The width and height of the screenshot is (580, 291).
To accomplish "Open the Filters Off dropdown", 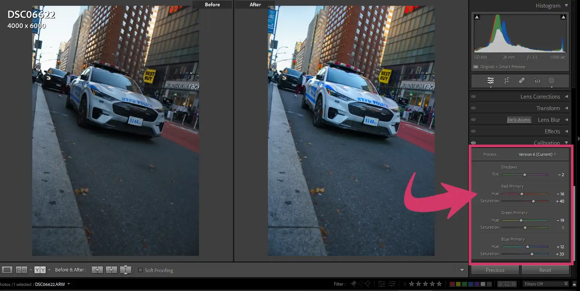I will click(545, 284).
